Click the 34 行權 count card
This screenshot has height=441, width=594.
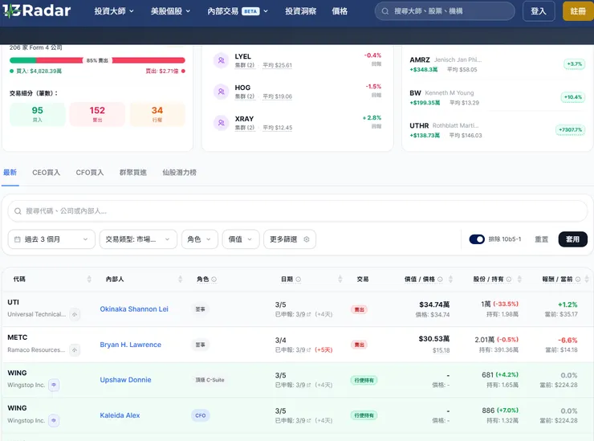click(x=157, y=114)
